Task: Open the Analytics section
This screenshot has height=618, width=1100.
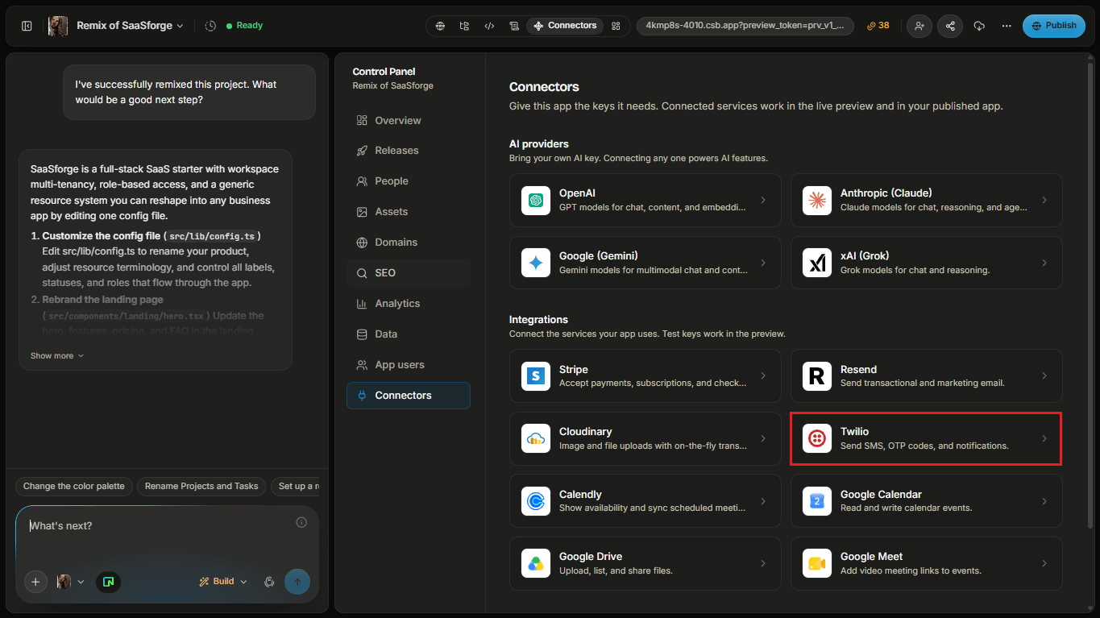Action: pos(409,304)
